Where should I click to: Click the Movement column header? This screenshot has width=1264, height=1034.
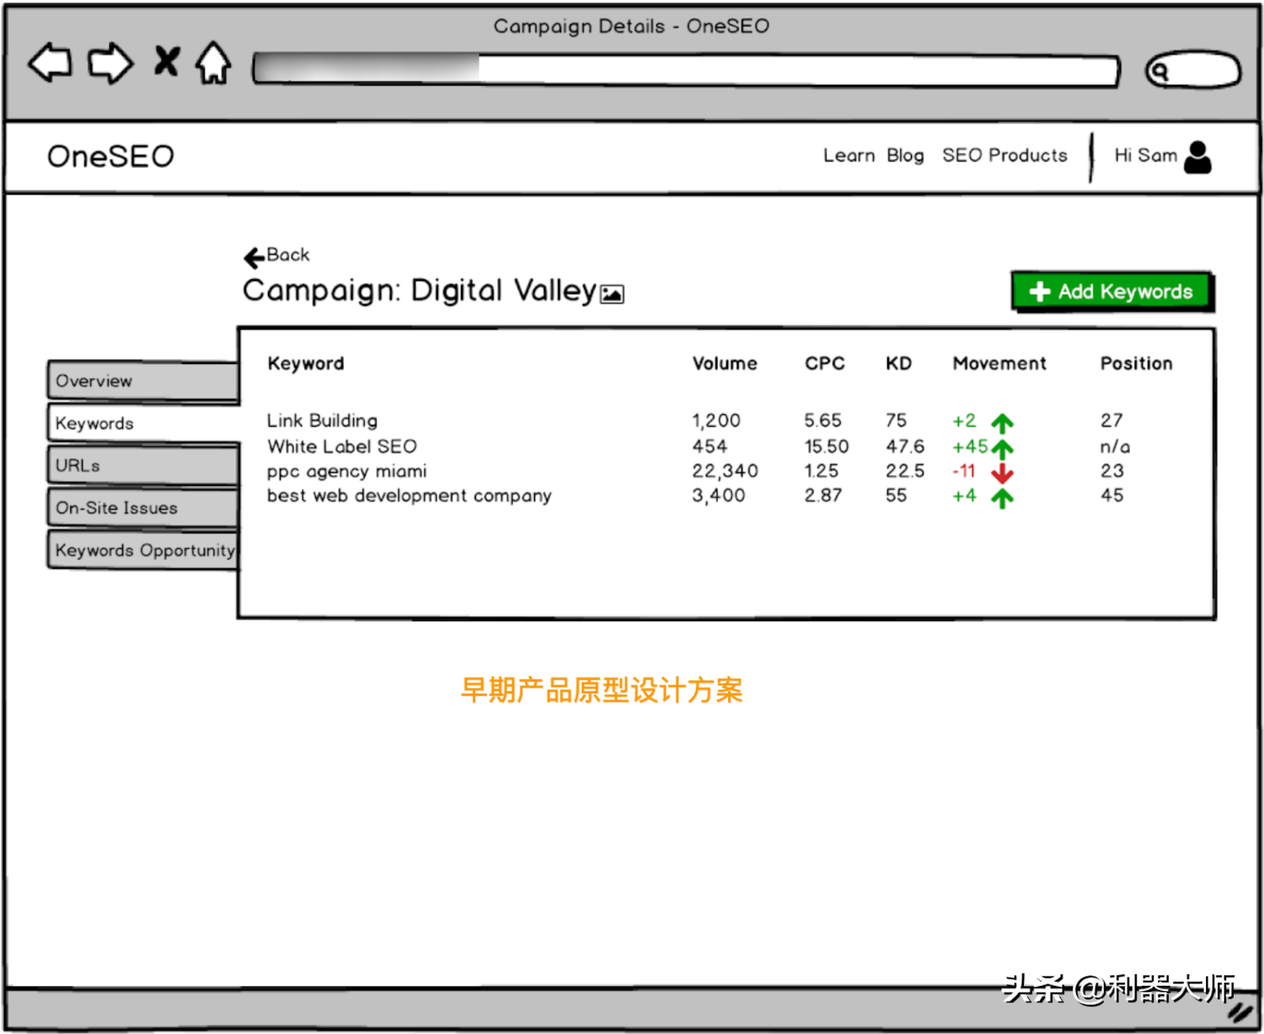pos(999,363)
